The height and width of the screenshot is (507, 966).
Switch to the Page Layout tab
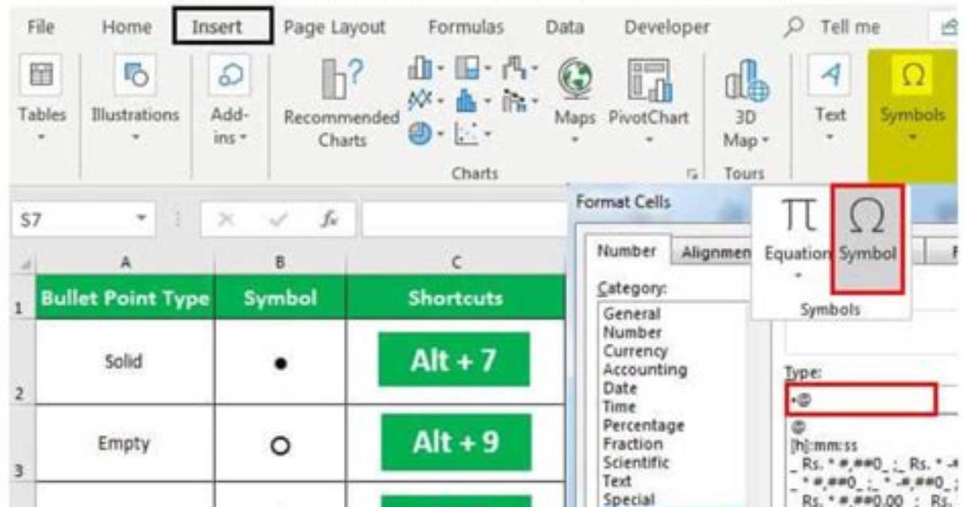334,27
